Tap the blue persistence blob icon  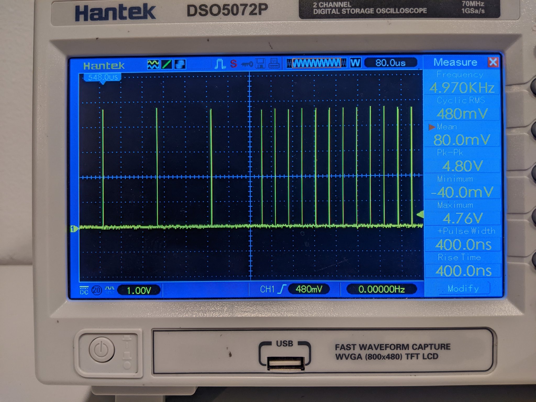180,64
